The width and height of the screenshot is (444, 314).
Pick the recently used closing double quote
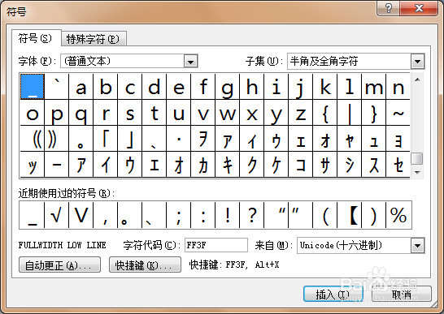(x=300, y=215)
